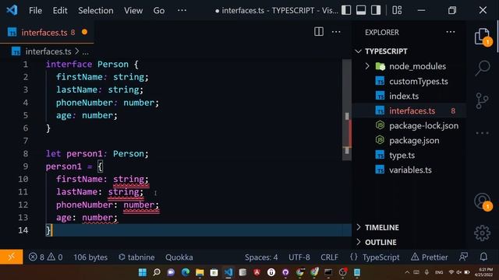Open the Angular app icon in taskbar

(x=257, y=272)
